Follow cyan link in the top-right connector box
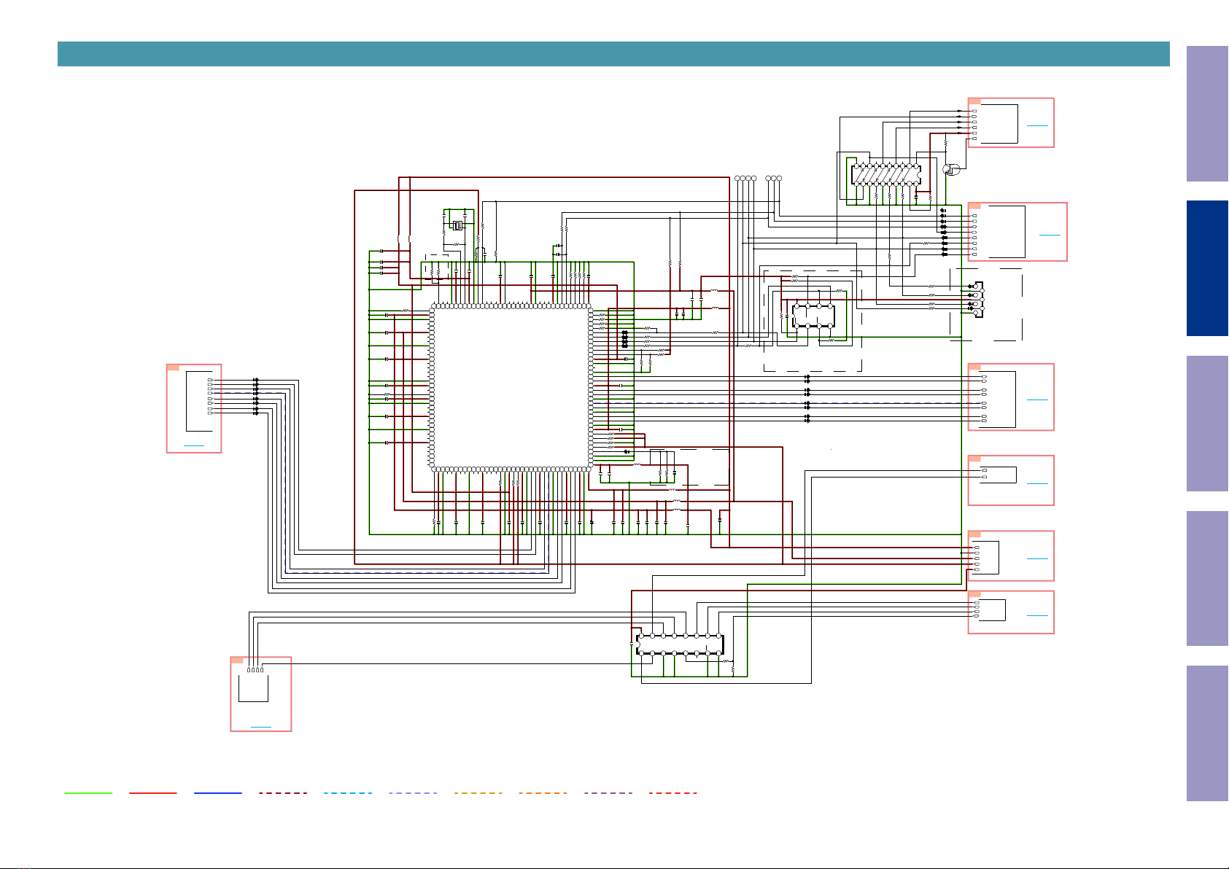The height and width of the screenshot is (869, 1229). [1037, 125]
